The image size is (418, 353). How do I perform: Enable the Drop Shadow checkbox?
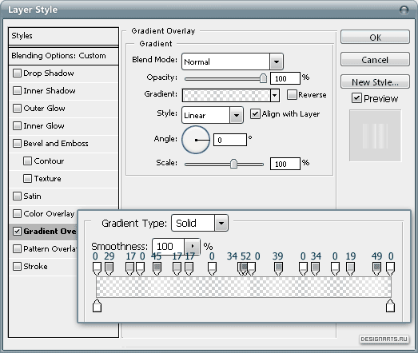[x=17, y=73]
